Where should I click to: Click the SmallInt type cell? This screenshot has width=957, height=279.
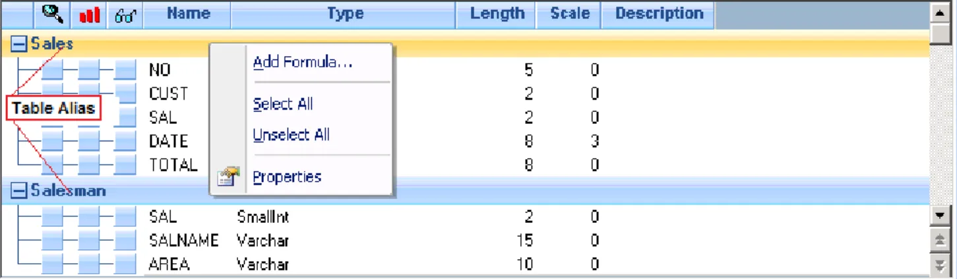(x=262, y=216)
